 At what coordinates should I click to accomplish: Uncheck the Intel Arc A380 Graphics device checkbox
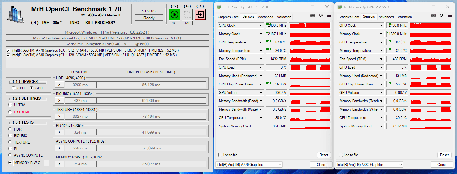coord(8,55)
